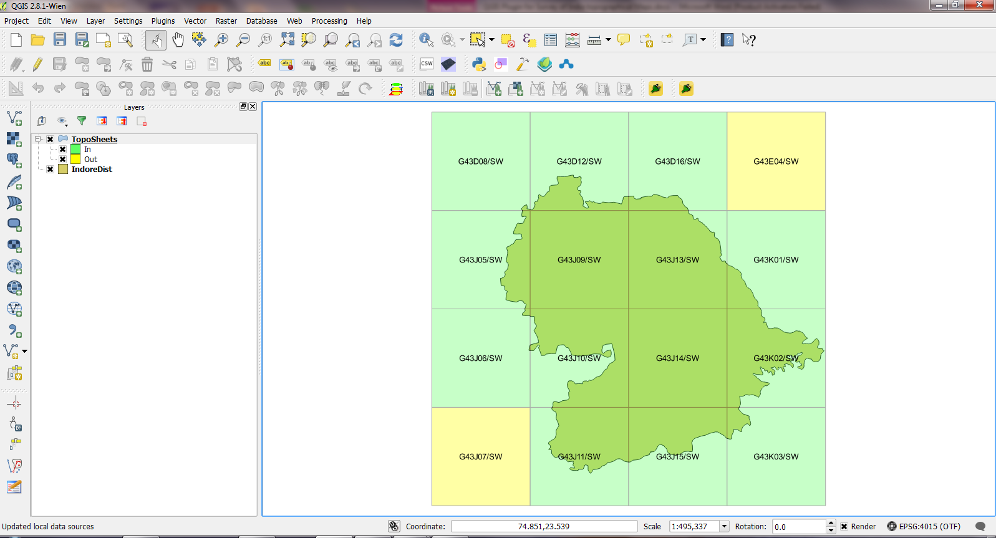Click the Save Project icon
The width and height of the screenshot is (996, 538).
tap(60, 40)
